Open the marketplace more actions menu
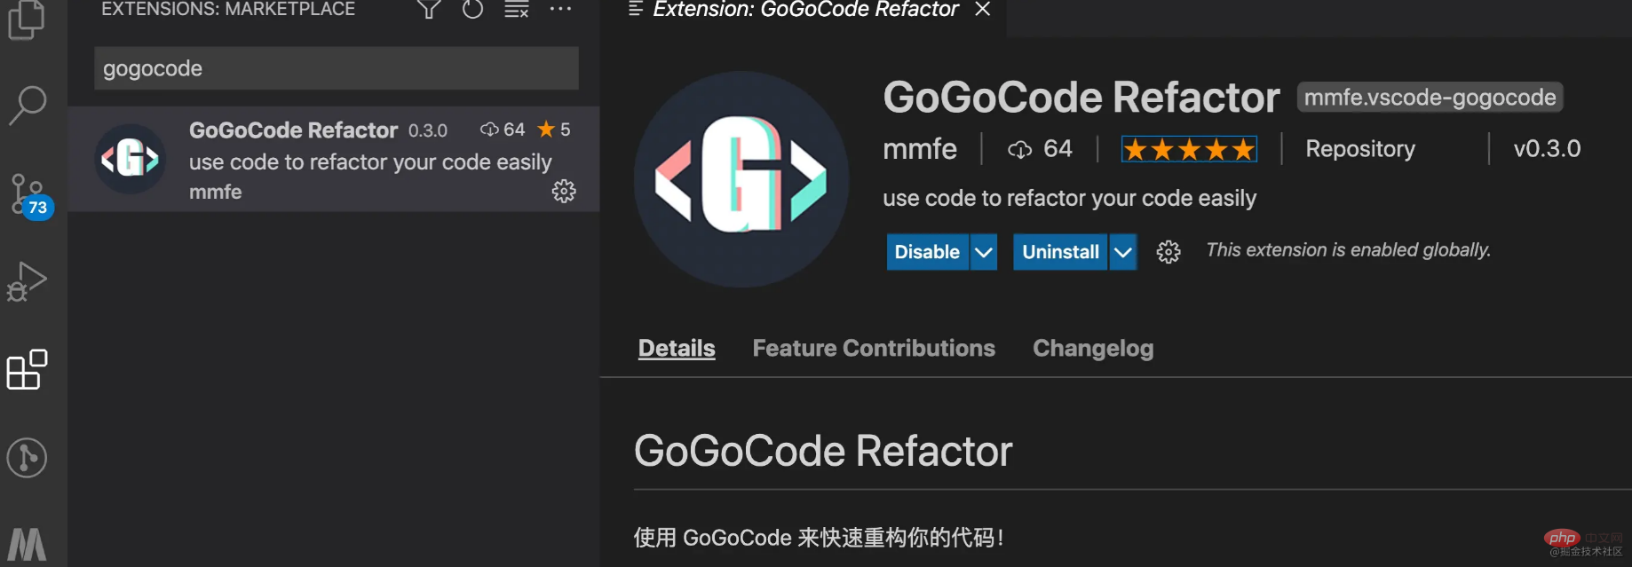This screenshot has height=567, width=1632. pos(560,9)
